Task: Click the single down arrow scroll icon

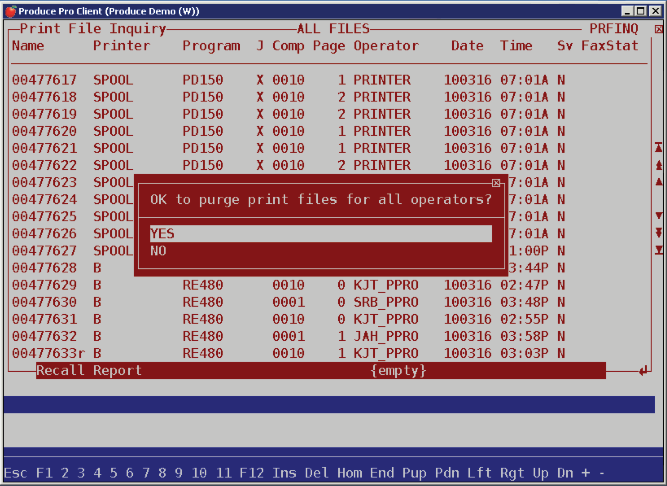Action: pyautogui.click(x=659, y=216)
